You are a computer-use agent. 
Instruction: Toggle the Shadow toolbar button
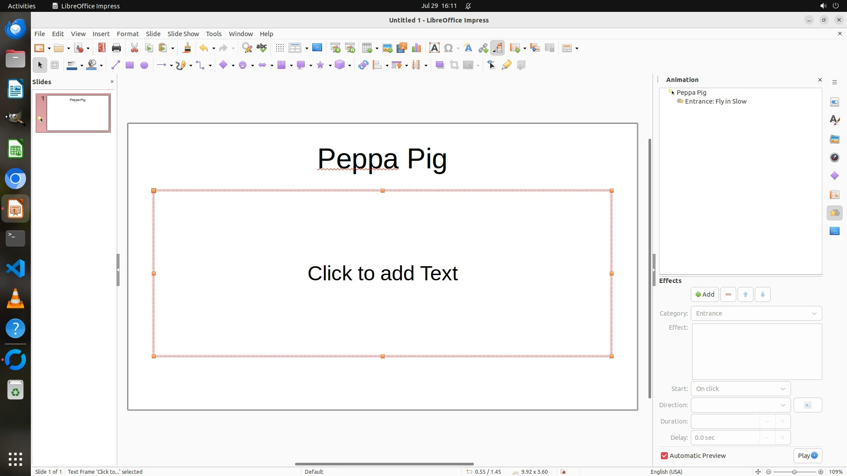[x=439, y=65]
